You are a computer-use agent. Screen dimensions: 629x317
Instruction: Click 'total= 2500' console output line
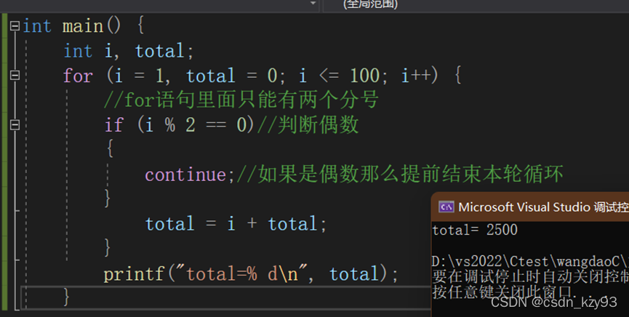475,230
